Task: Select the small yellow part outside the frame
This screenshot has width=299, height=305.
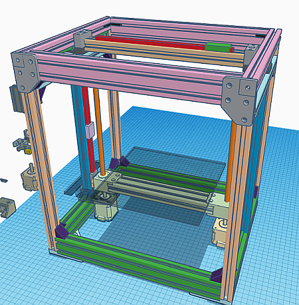Action: (x=27, y=152)
